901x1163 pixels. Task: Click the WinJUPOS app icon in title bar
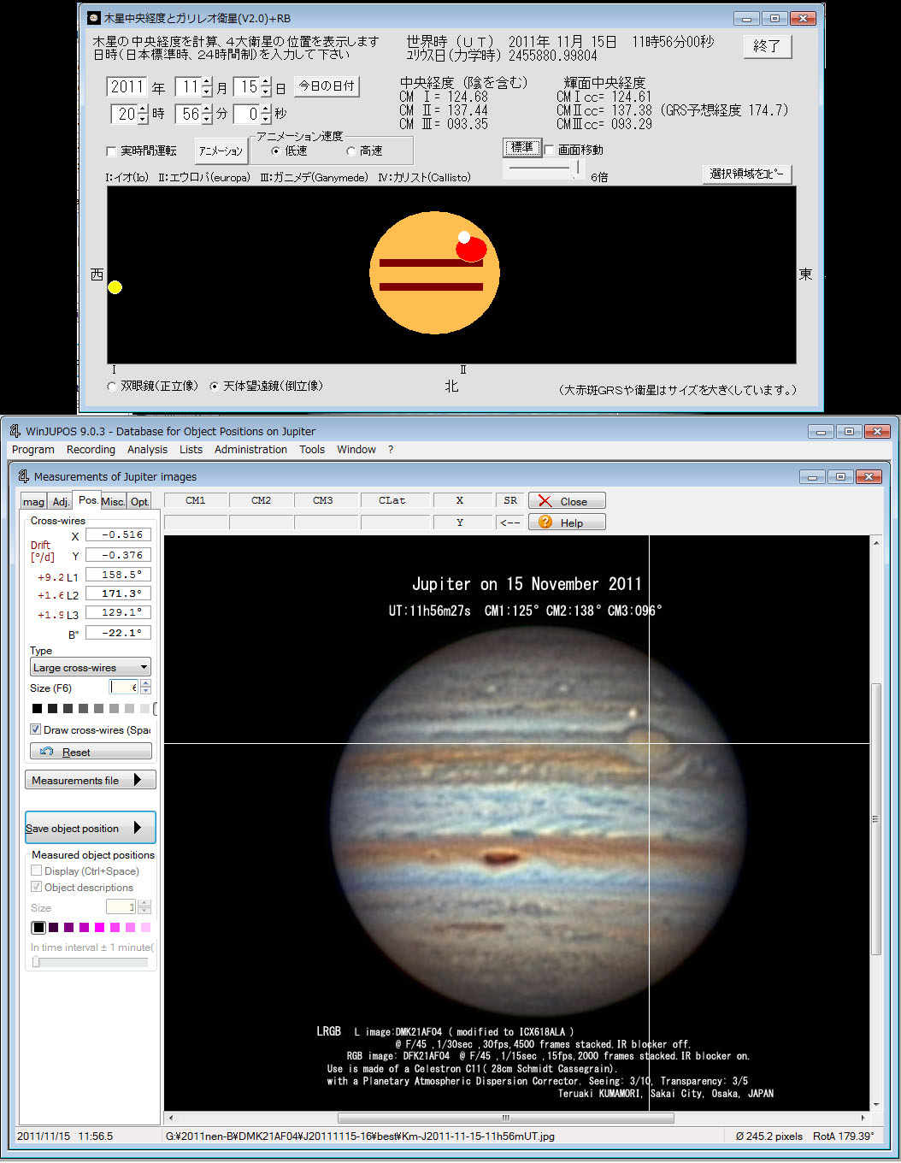tap(15, 431)
